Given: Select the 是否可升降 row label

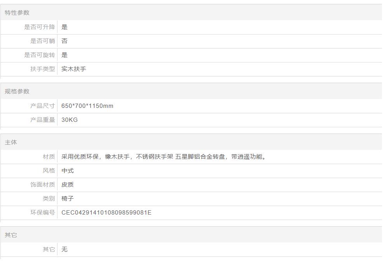Looking at the screenshot, I should pyautogui.click(x=40, y=27).
